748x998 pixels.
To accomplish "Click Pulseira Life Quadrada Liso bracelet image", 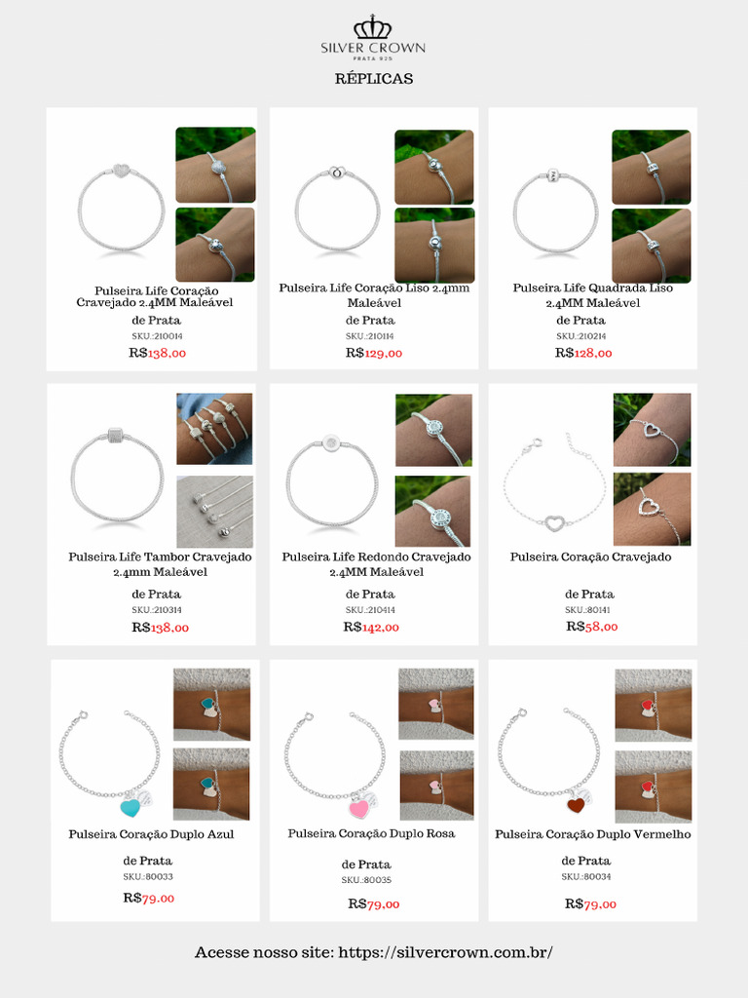I will point(555,211).
